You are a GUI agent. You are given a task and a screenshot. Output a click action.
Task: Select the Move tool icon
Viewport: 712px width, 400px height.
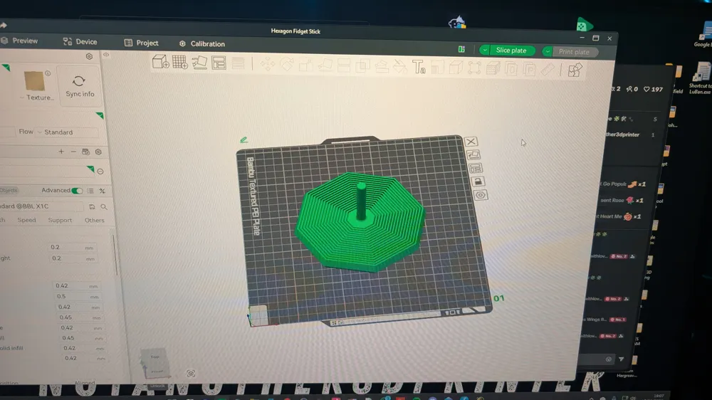(x=267, y=64)
